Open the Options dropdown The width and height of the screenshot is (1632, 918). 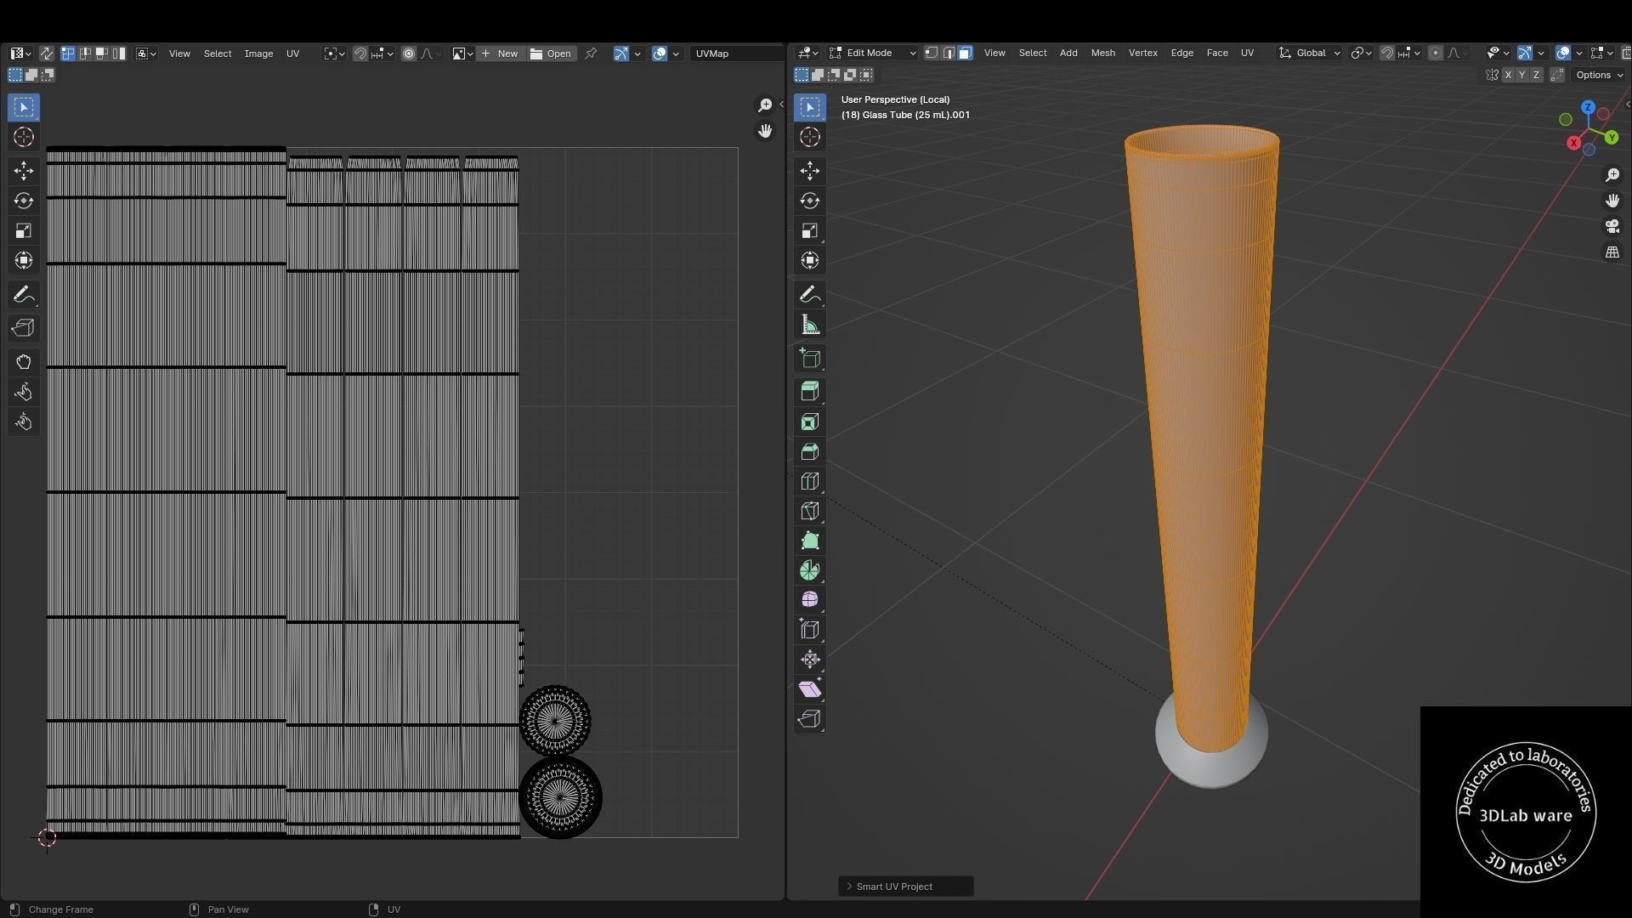pos(1599,75)
